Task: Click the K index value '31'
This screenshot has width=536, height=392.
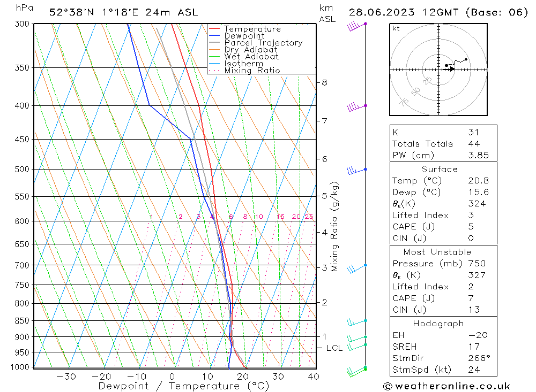Action: pyautogui.click(x=474, y=133)
